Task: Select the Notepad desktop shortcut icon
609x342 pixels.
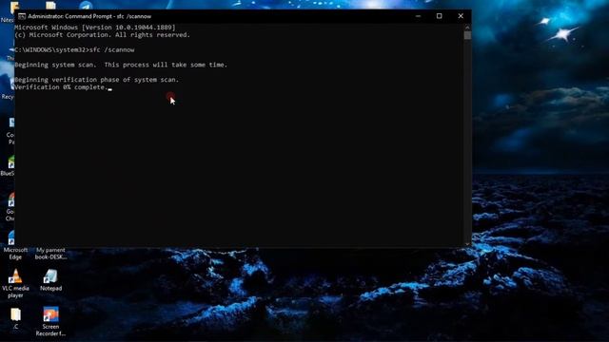Action: point(50,280)
